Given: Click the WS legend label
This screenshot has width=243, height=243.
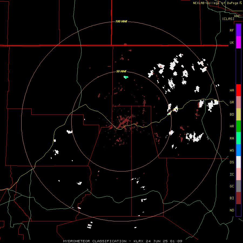Looking at the screenshot, I should point(232,150).
